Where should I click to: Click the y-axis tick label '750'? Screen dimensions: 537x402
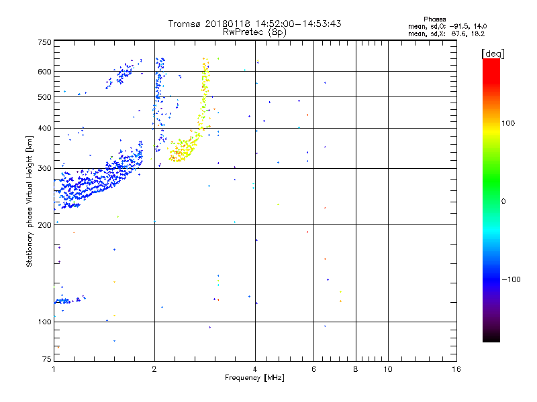(45, 42)
